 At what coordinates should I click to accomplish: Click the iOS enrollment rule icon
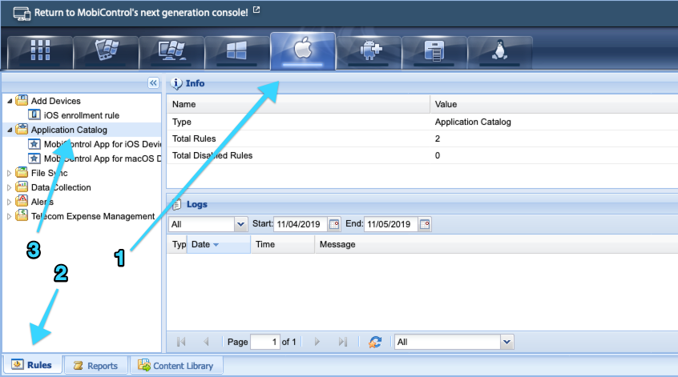pos(34,115)
